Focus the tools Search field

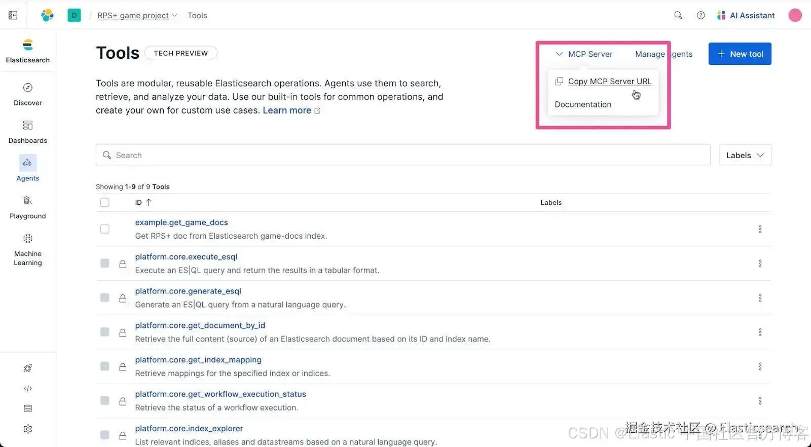point(403,155)
